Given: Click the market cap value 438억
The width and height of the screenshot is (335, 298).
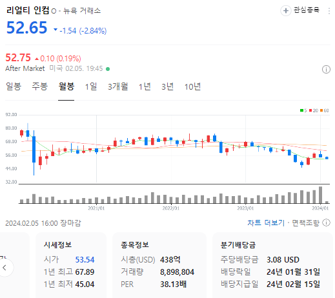Looking at the screenshot, I should click(x=170, y=260).
